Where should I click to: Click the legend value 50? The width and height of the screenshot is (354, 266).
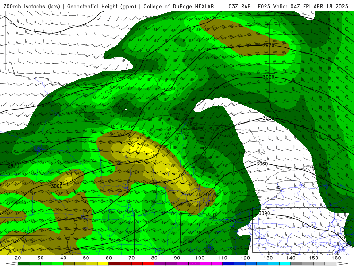tap(86, 258)
